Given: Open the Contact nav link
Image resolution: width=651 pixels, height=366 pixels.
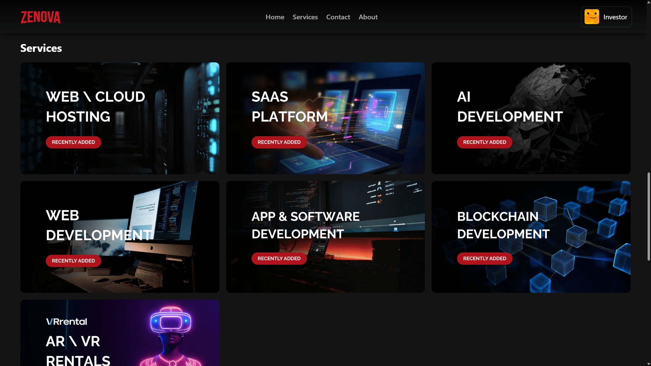Looking at the screenshot, I should [x=338, y=17].
